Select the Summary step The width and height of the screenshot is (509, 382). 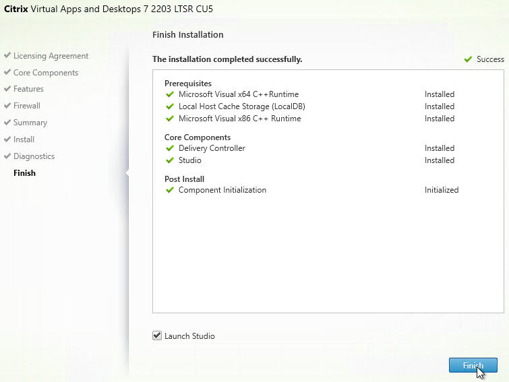pyautogui.click(x=30, y=123)
